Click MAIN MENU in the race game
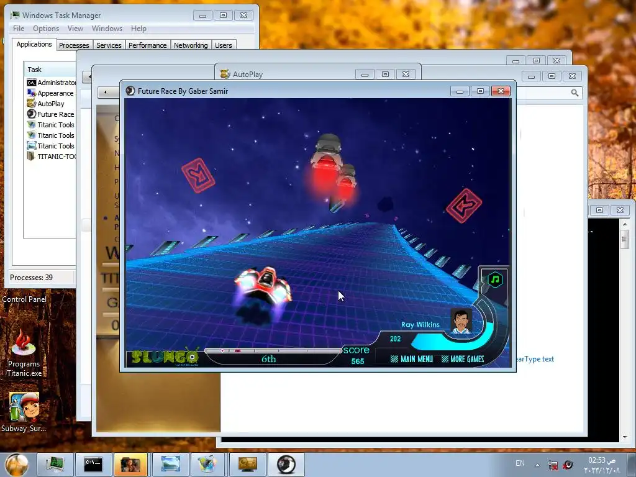Image resolution: width=636 pixels, height=477 pixels. click(x=411, y=359)
